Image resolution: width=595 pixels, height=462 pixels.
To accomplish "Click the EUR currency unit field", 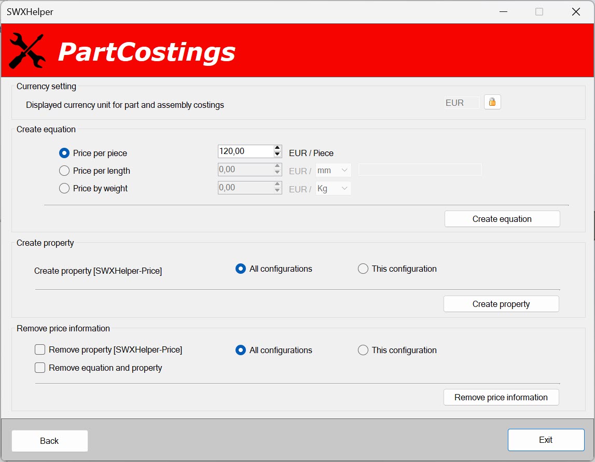I will click(x=462, y=103).
